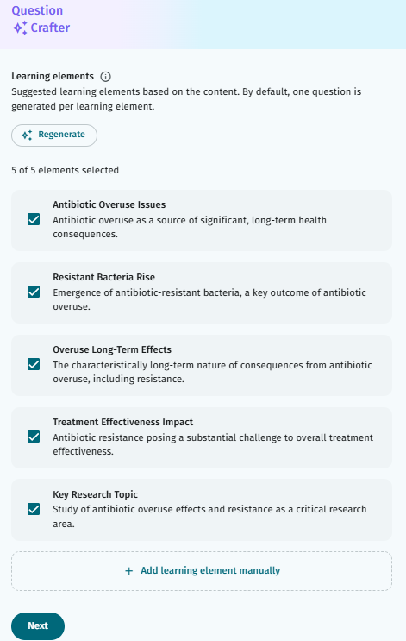Click the plus icon to add an element
The width and height of the screenshot is (406, 641).
pos(128,570)
